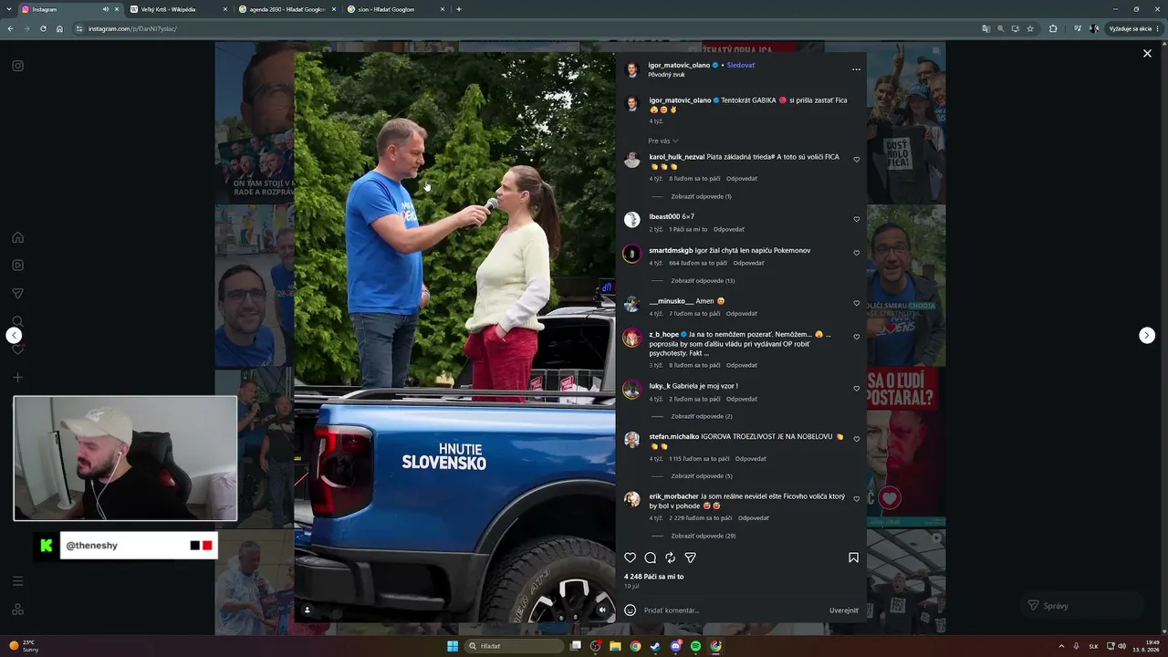Open '4 248 Páči sa mi to' likes list
Screen dimensions: 1168x657
point(653,577)
